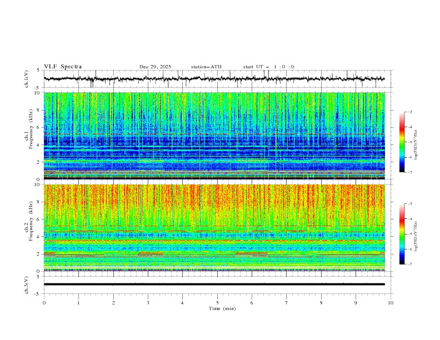The image size is (440, 340).
Task: Click time axis tick label "1"
Action: coord(78,303)
